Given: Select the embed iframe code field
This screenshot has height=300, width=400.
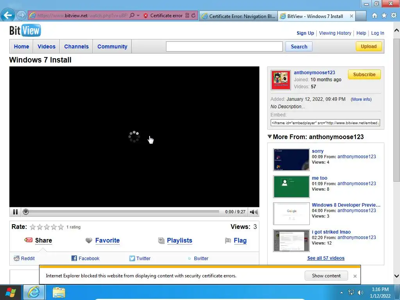Looking at the screenshot, I should pos(325,123).
